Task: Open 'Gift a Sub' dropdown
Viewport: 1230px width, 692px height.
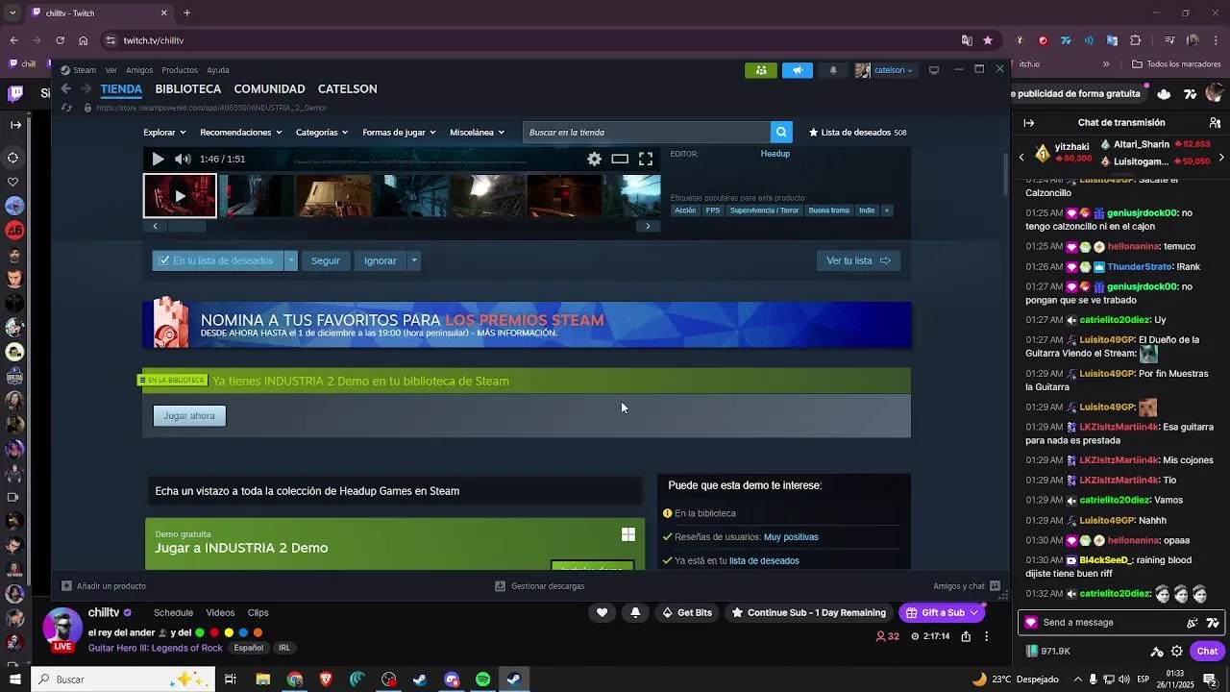Action: (x=942, y=612)
